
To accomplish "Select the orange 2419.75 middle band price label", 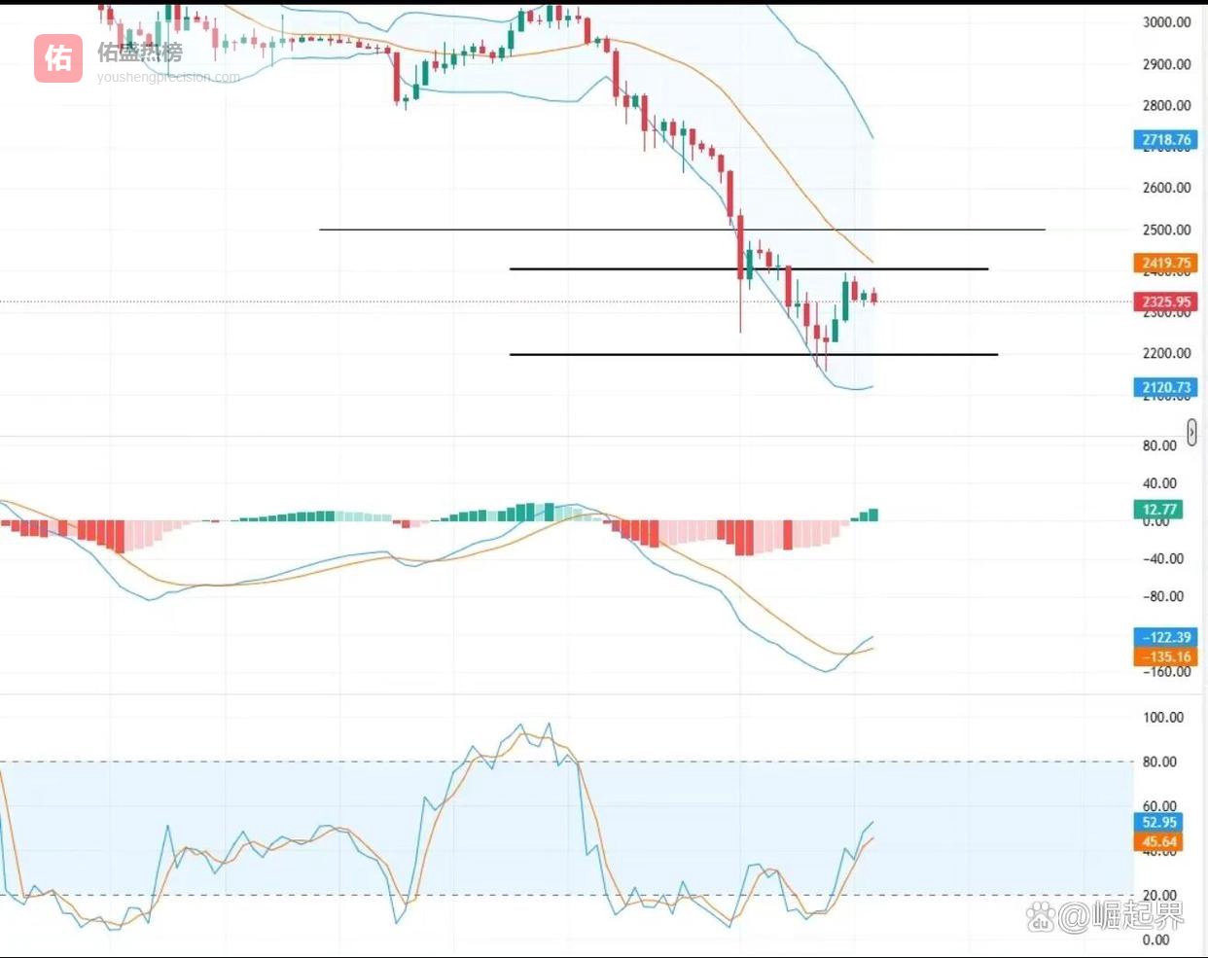I will pyautogui.click(x=1166, y=263).
